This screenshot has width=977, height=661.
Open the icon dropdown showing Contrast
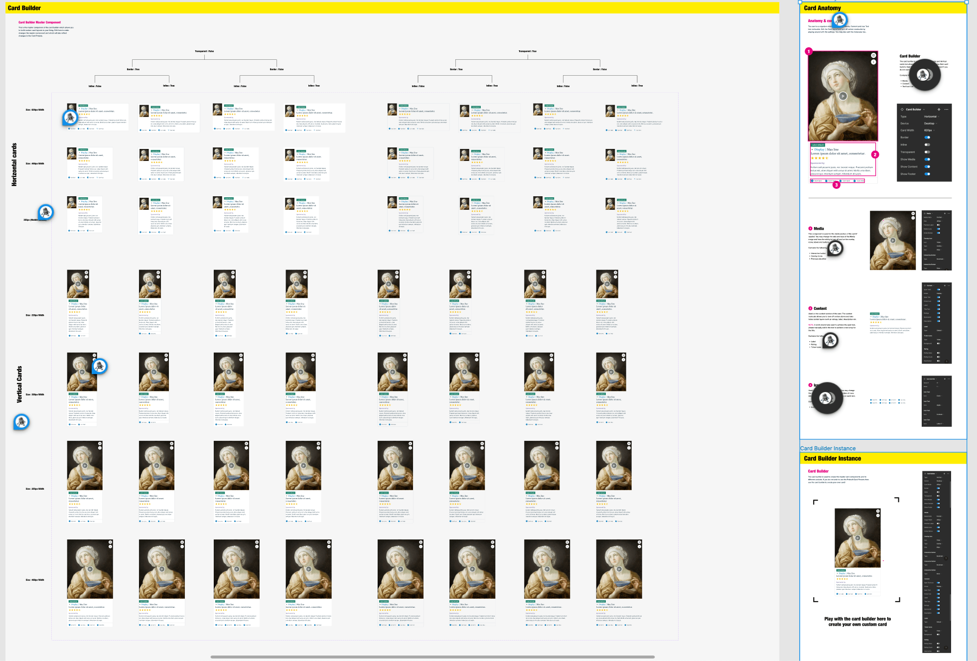[940, 414]
